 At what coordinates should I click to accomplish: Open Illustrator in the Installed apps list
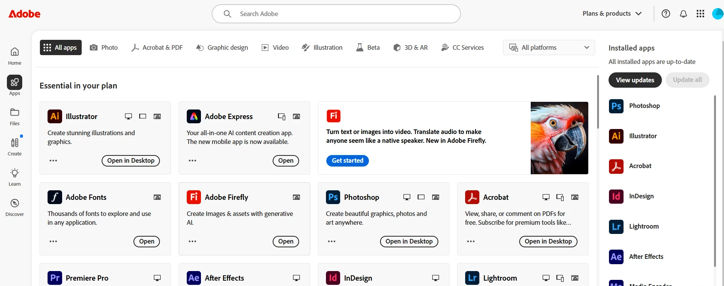[x=633, y=136]
